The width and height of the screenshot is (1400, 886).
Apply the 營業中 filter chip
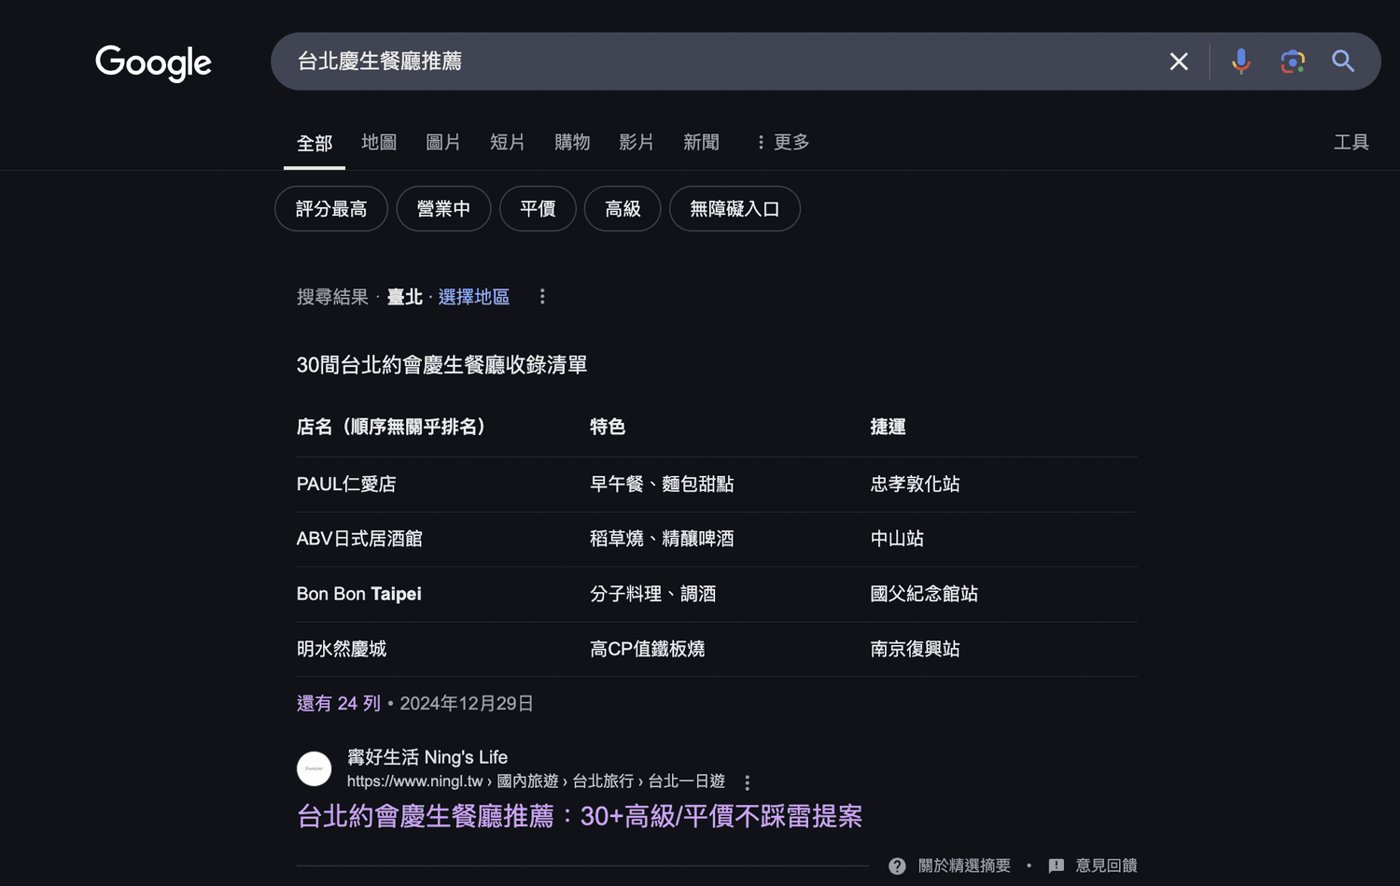(x=443, y=209)
